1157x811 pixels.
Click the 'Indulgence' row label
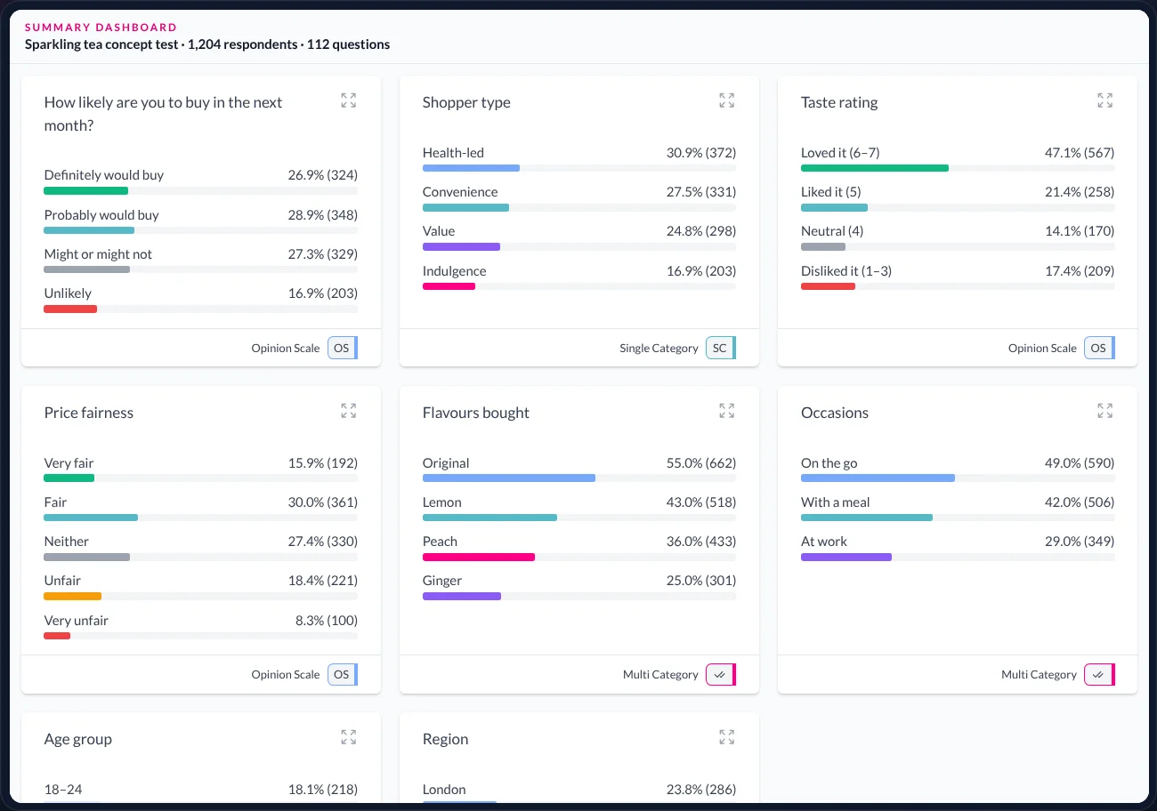click(454, 271)
